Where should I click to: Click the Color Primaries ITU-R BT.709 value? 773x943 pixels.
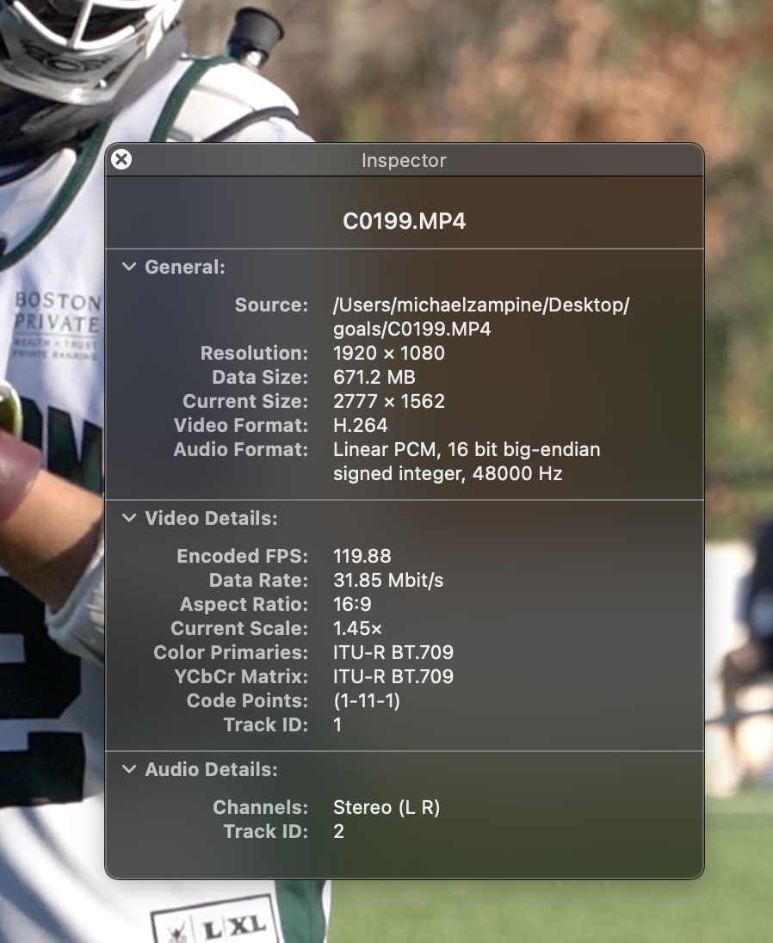point(393,652)
